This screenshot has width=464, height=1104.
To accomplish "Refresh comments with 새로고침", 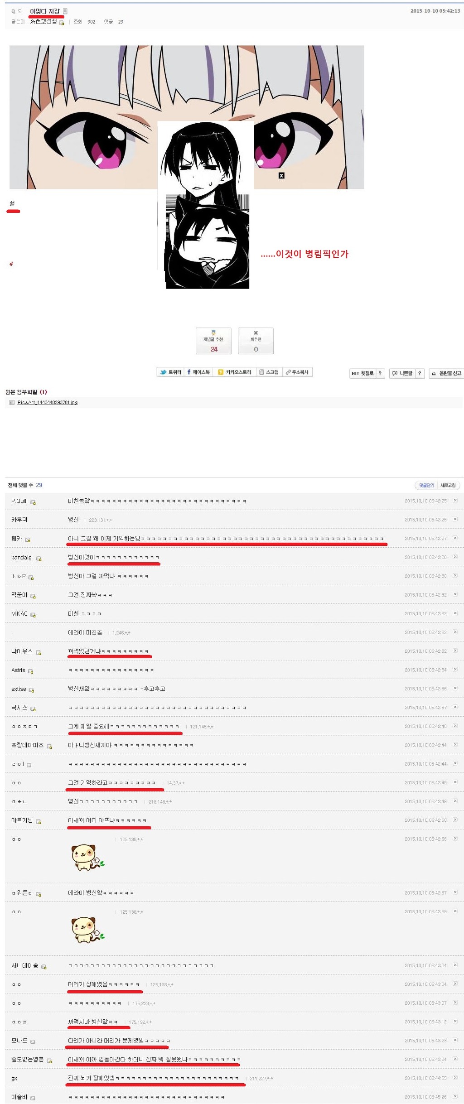I will (448, 485).
